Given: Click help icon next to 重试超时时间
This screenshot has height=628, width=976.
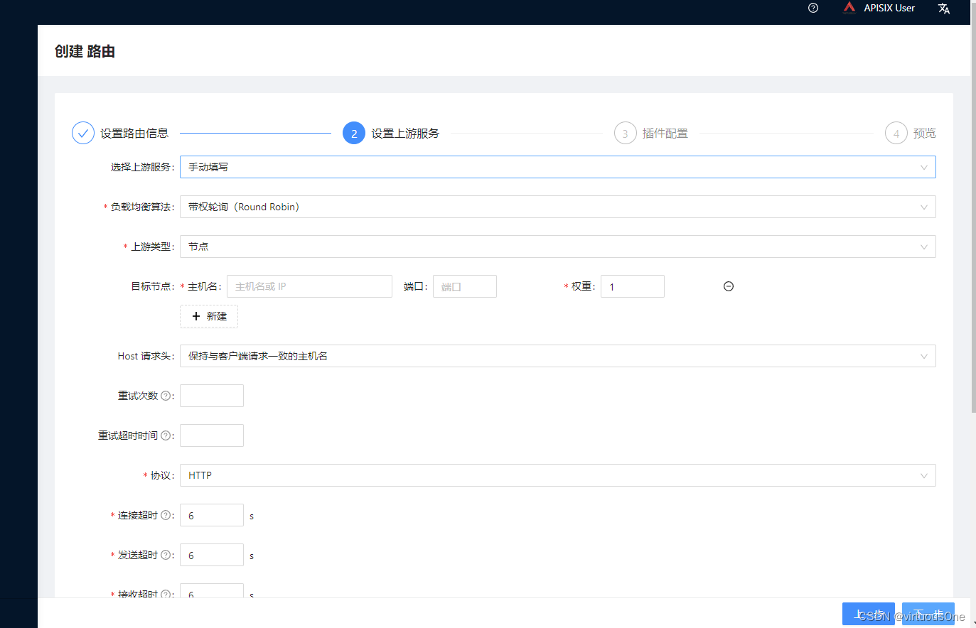Looking at the screenshot, I should pos(166,435).
